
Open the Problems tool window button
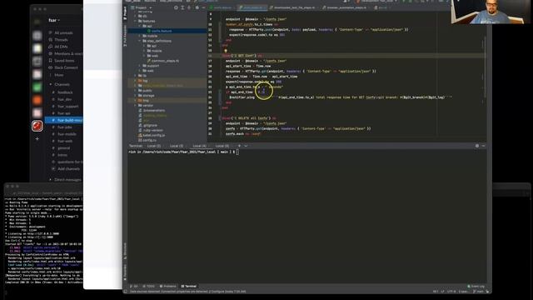click(168, 287)
